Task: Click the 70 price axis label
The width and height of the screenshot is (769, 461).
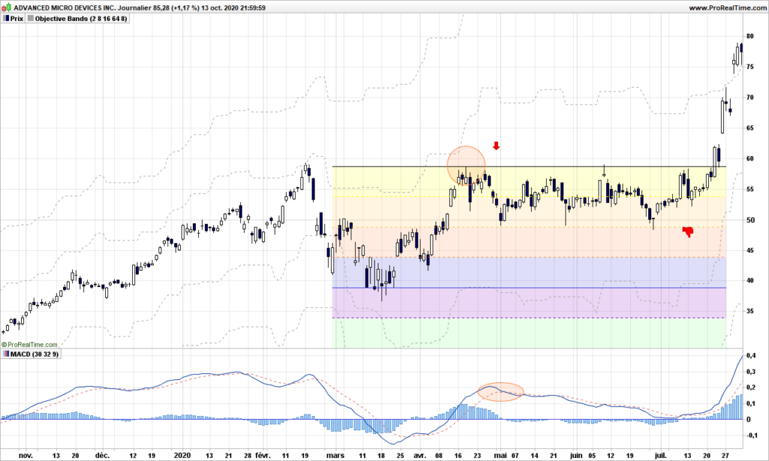Action: click(750, 98)
